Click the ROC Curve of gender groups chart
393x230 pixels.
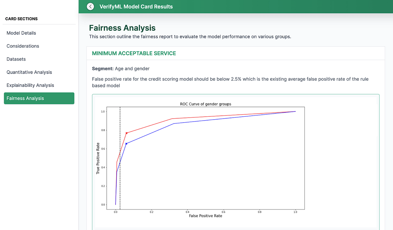[205, 104]
